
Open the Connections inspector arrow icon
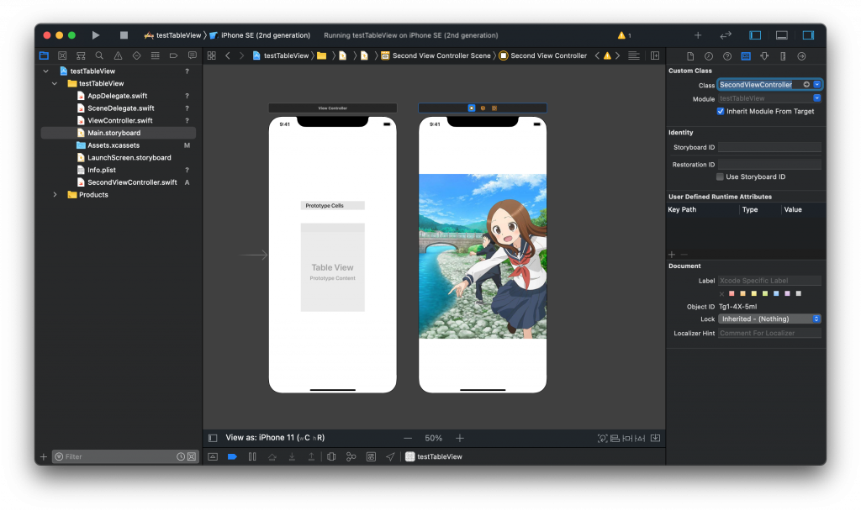point(801,55)
